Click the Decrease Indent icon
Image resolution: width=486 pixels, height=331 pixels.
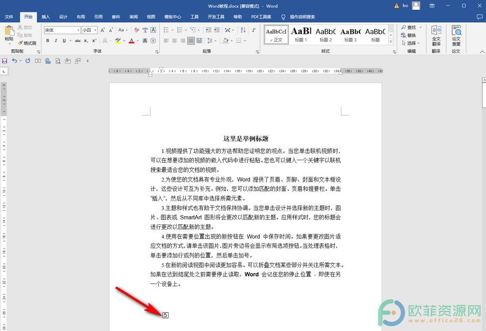coord(208,30)
